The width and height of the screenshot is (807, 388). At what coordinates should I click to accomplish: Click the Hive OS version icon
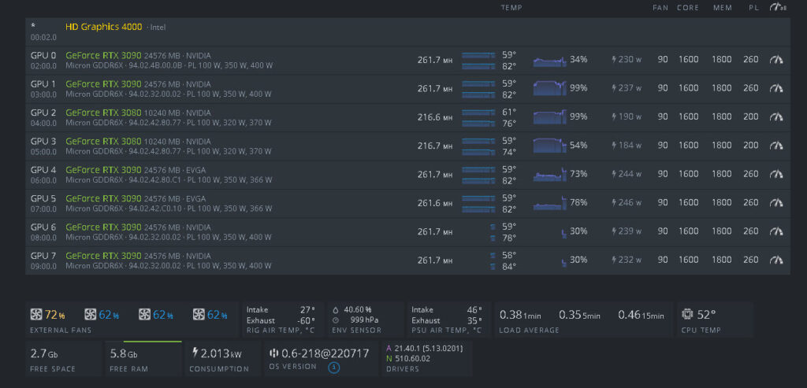coord(273,353)
